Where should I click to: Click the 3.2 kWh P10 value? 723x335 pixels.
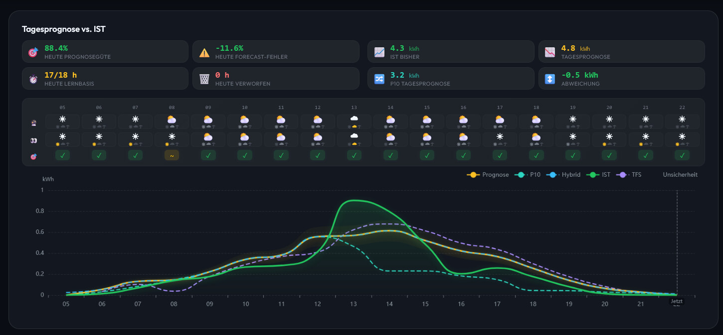(405, 75)
